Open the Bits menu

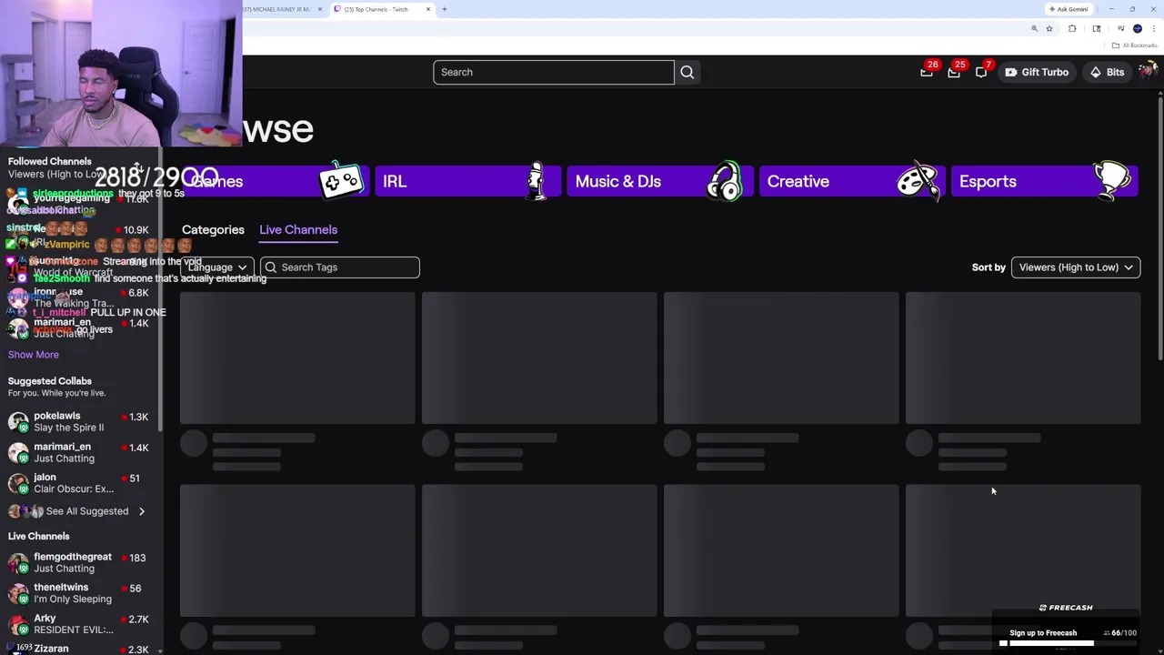[1107, 72]
